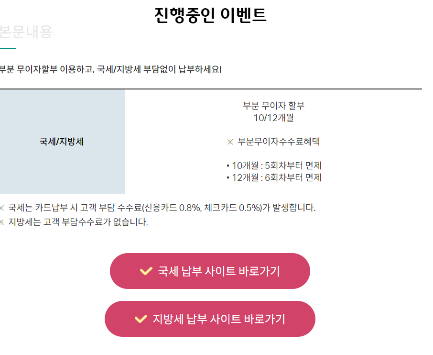
Task: Click the 본문내용 heading label
Action: coord(24,33)
